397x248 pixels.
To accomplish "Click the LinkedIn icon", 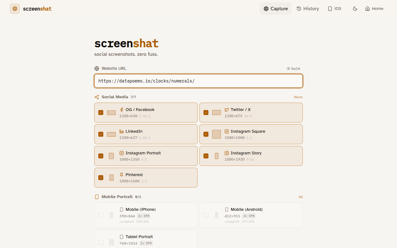I will (122, 131).
